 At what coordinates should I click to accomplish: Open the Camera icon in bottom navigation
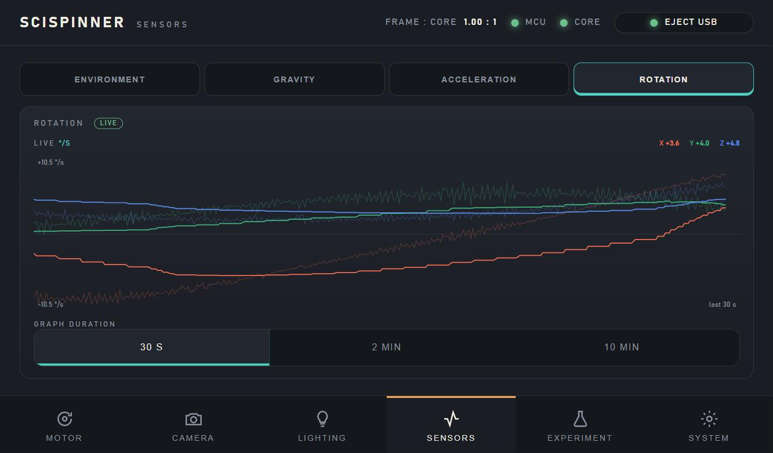[x=193, y=419]
